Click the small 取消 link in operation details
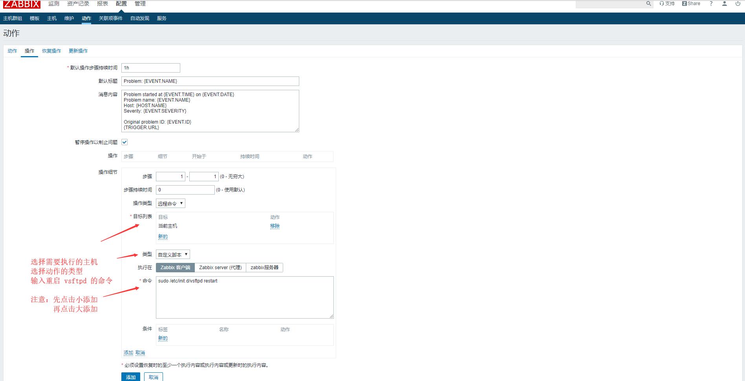Viewport: 745px width, 381px height. [x=140, y=353]
